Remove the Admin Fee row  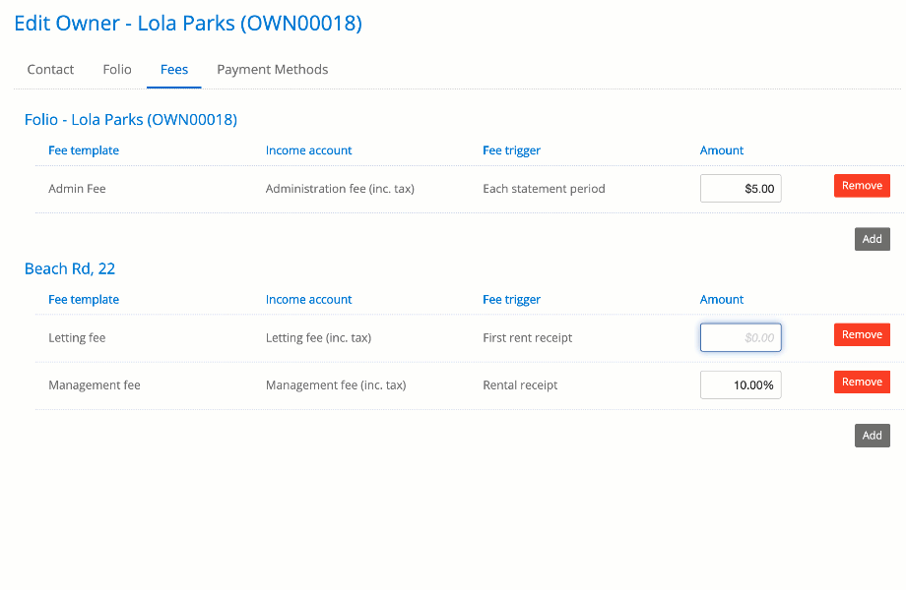coord(862,186)
